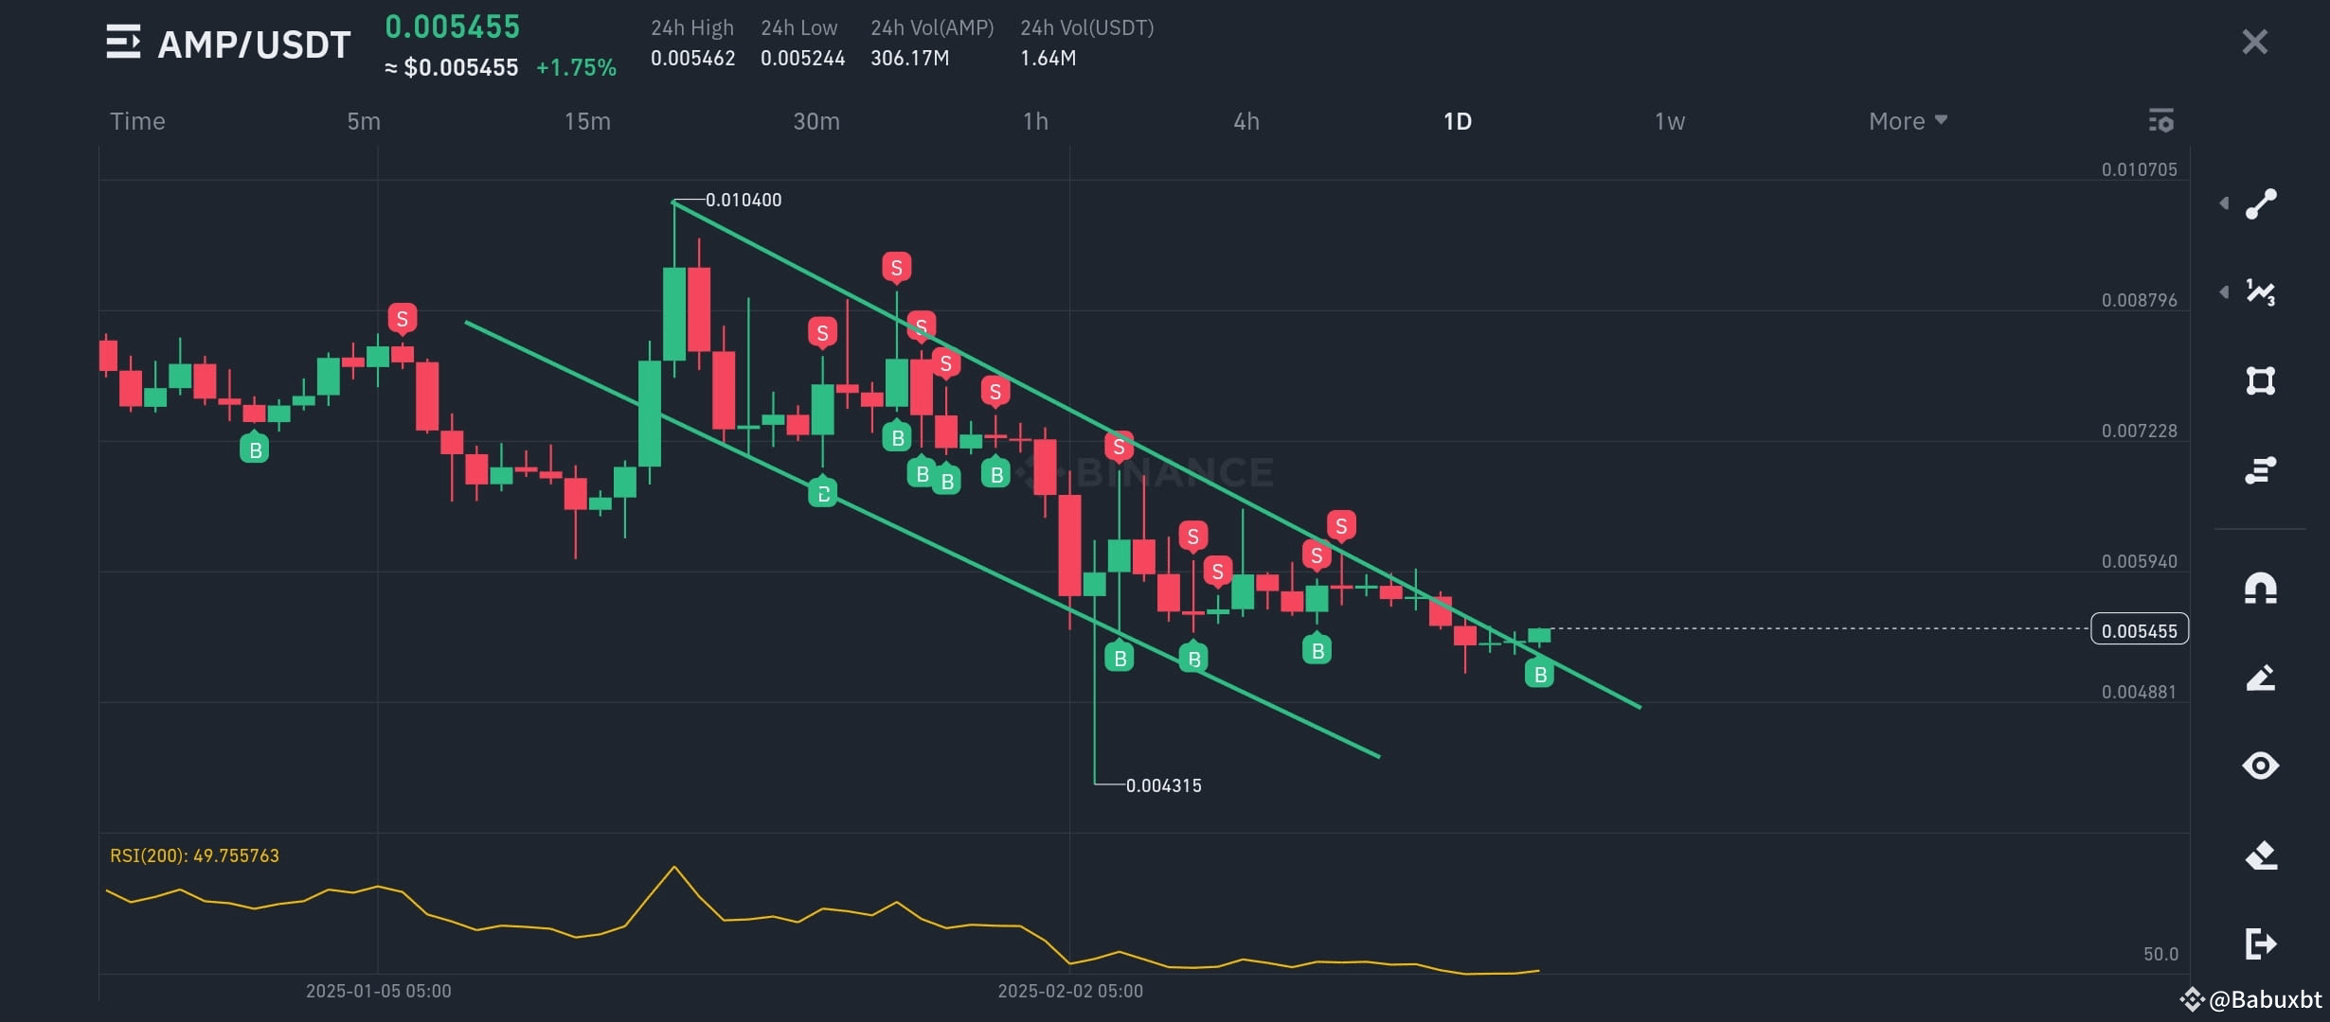Click the lone B buy marker in early January
This screenshot has width=2330, height=1022.
(x=254, y=449)
